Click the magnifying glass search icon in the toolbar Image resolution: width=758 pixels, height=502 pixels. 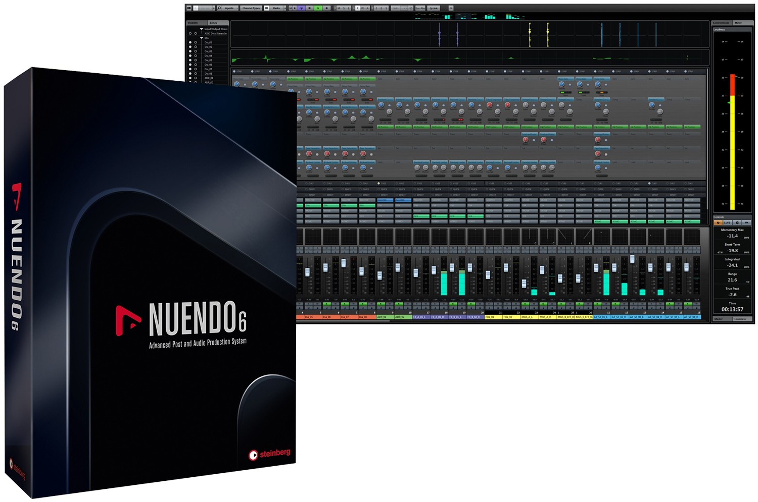click(x=219, y=8)
